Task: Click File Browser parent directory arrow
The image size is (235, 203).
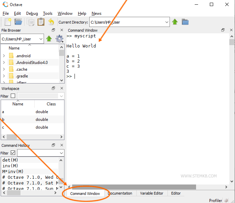Action: (49, 39)
